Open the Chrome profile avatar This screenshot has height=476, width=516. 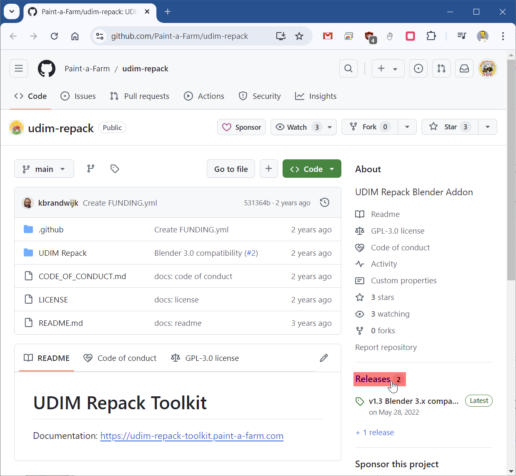pos(483,36)
